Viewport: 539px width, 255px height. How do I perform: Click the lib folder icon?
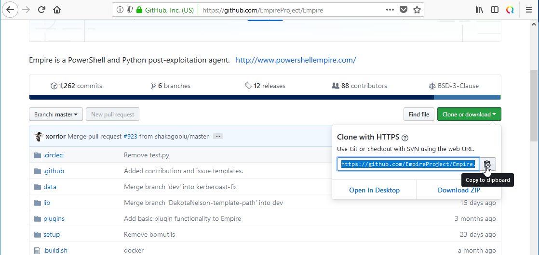pos(38,203)
